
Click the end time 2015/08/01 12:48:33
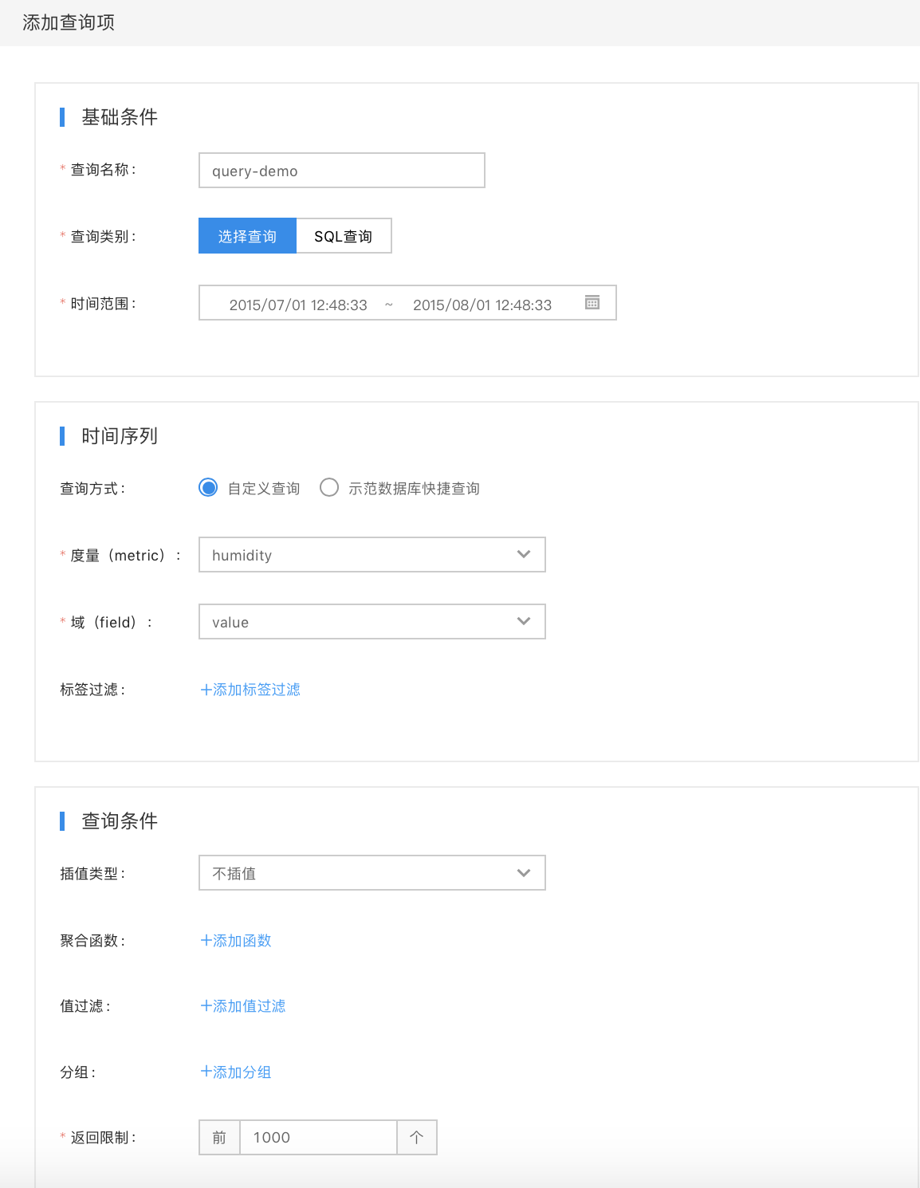pyautogui.click(x=482, y=305)
